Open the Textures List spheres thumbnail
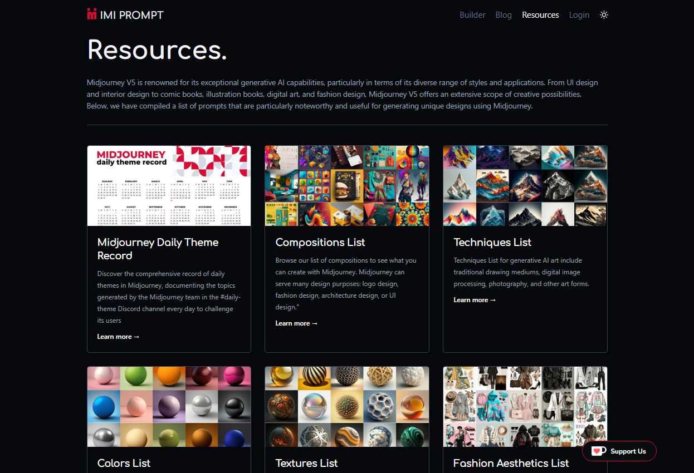Viewport: 694px width, 473px height. (347, 407)
